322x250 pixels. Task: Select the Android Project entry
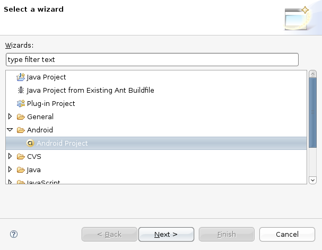(62, 144)
